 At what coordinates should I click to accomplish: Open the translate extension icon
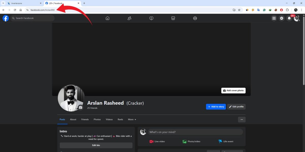tap(258, 10)
